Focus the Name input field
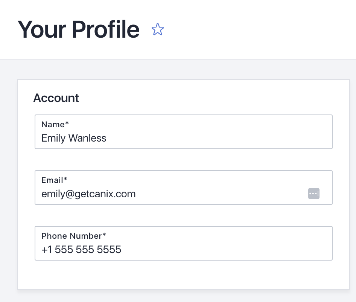 [x=183, y=138]
